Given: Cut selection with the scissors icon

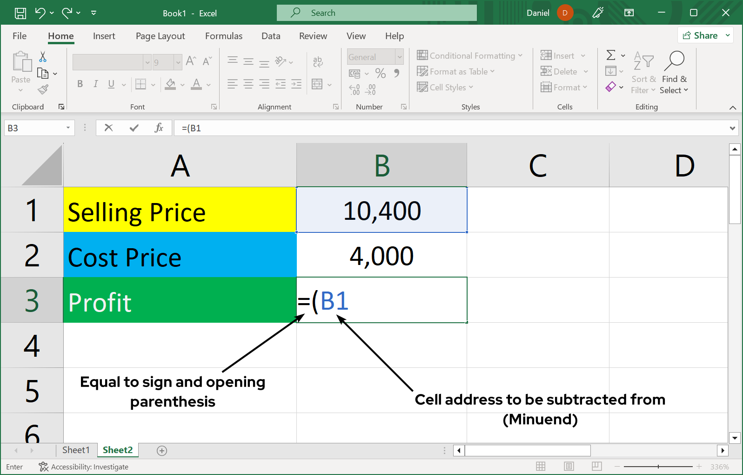Looking at the screenshot, I should [43, 57].
